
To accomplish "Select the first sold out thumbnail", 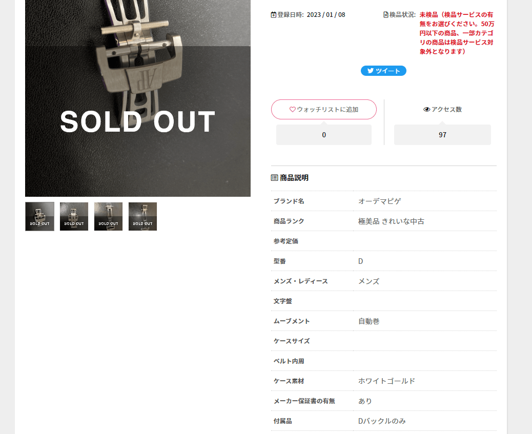I will click(x=39, y=217).
